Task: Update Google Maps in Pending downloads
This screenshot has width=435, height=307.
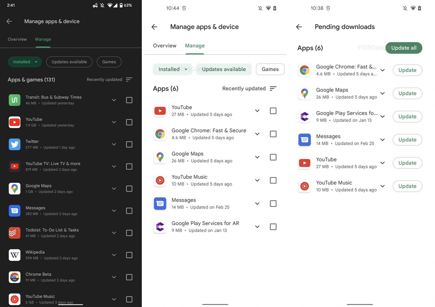Action: [407, 93]
